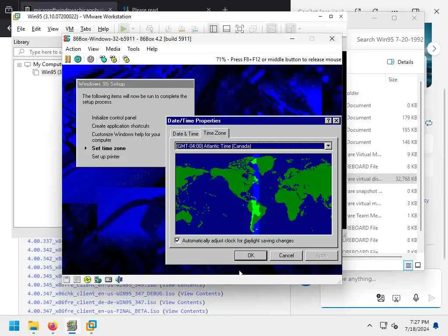Image resolution: width=448 pixels, height=336 pixels.
Task: Open the Windows Start menu
Action: coord(14,325)
